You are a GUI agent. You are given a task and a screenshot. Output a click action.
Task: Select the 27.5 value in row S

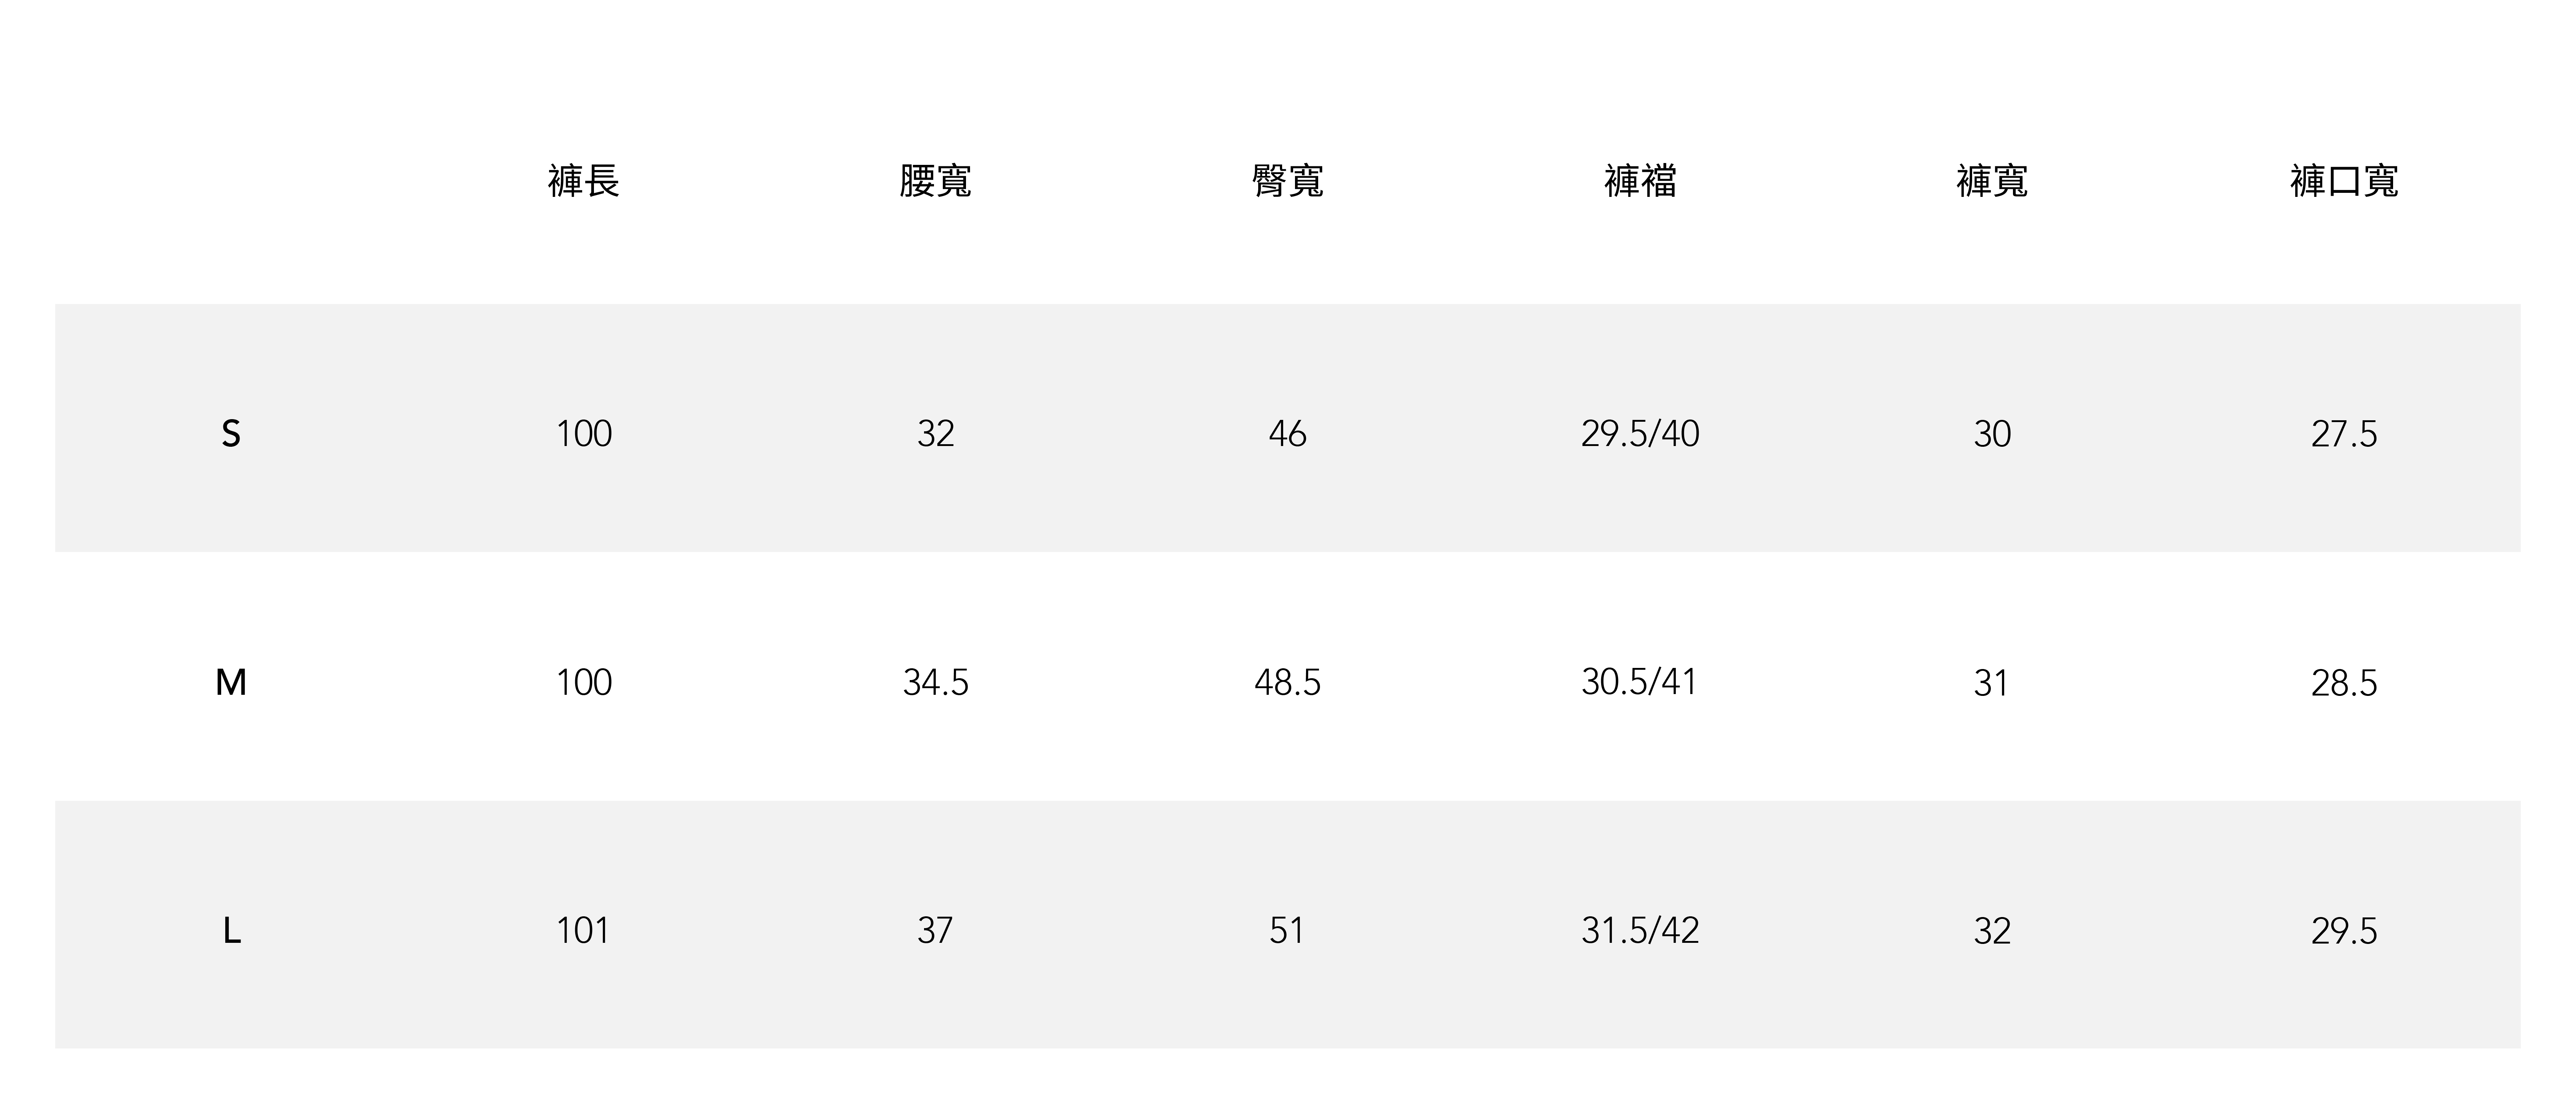pyautogui.click(x=2344, y=434)
